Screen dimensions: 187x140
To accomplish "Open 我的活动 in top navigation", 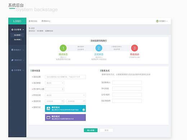I will coord(34,21).
